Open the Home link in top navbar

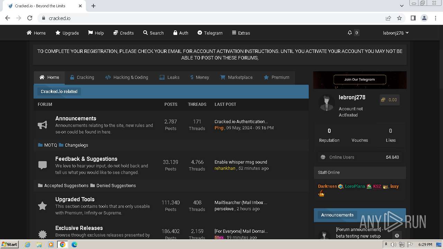(36, 33)
